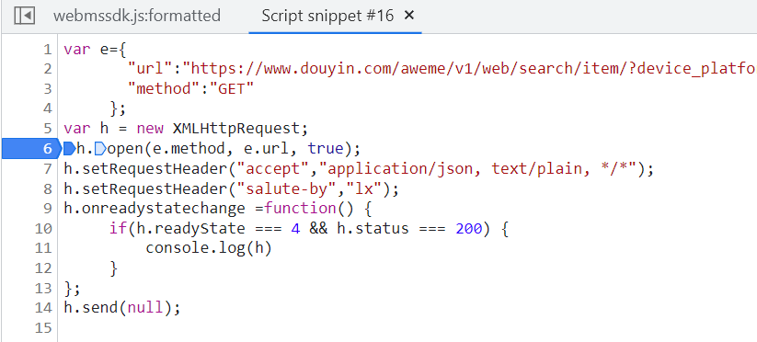Image resolution: width=757 pixels, height=342 pixels.
Task: Click console.log(h) on line 11
Action: 209,248
